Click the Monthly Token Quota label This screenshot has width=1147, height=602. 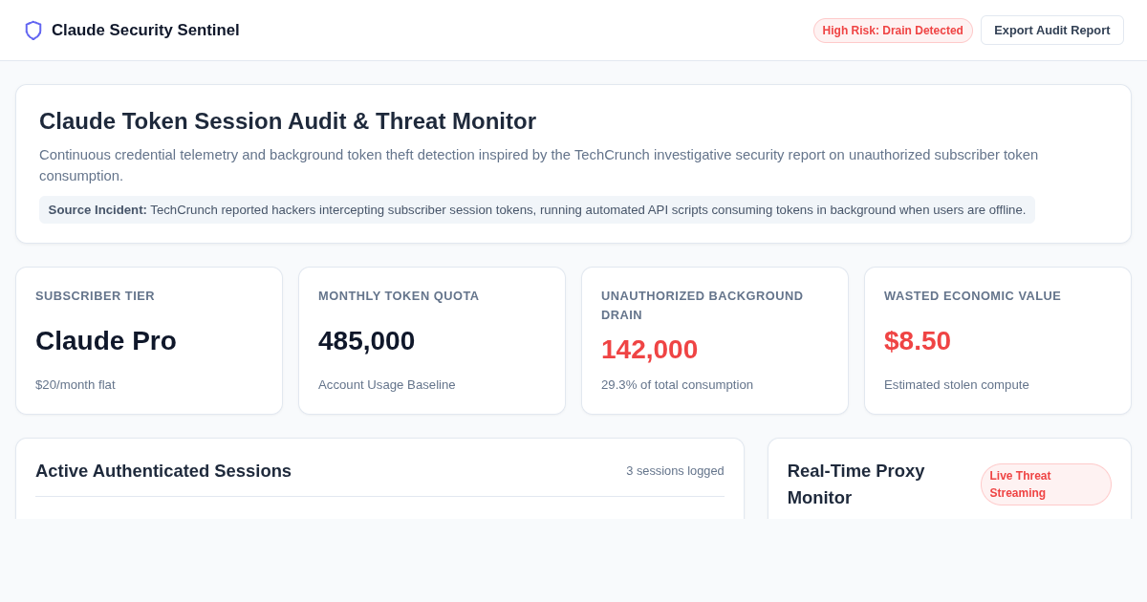399,296
